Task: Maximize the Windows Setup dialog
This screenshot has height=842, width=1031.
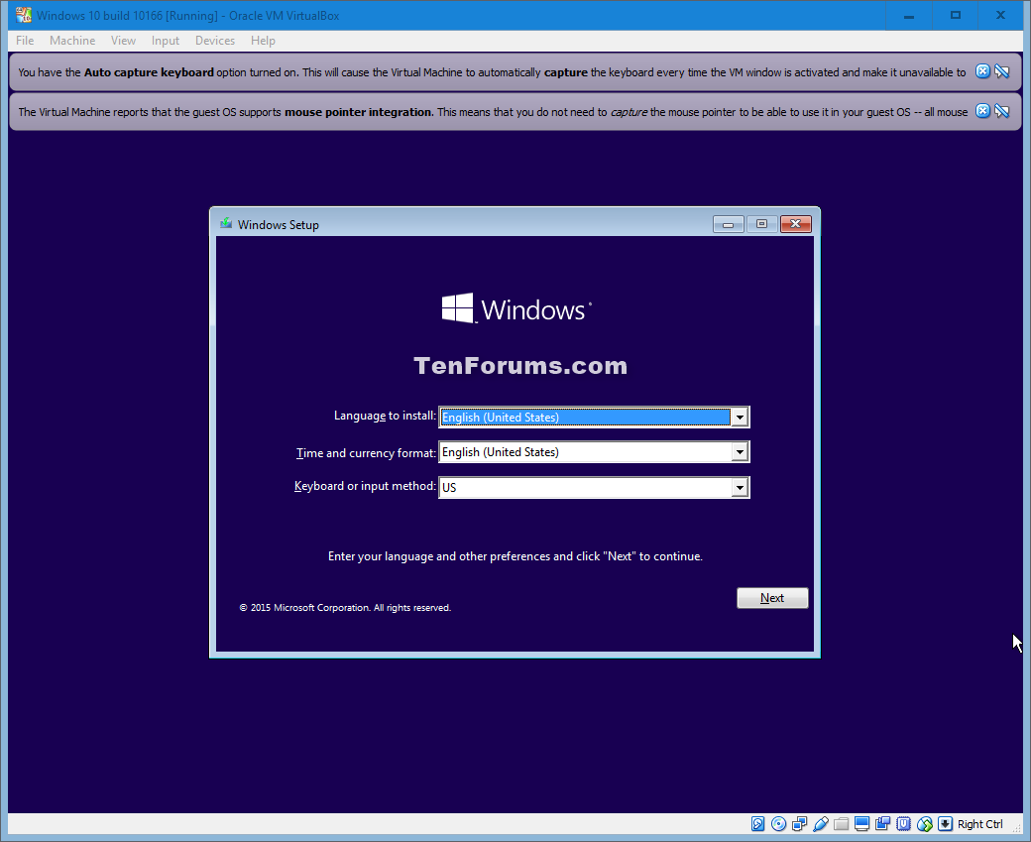Action: click(762, 224)
